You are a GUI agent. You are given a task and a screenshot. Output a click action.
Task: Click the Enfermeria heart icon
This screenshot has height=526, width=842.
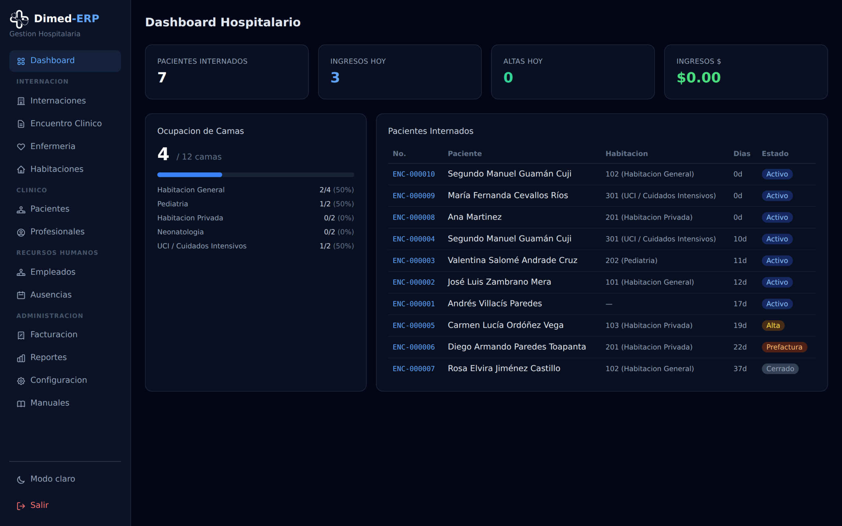[x=21, y=147]
